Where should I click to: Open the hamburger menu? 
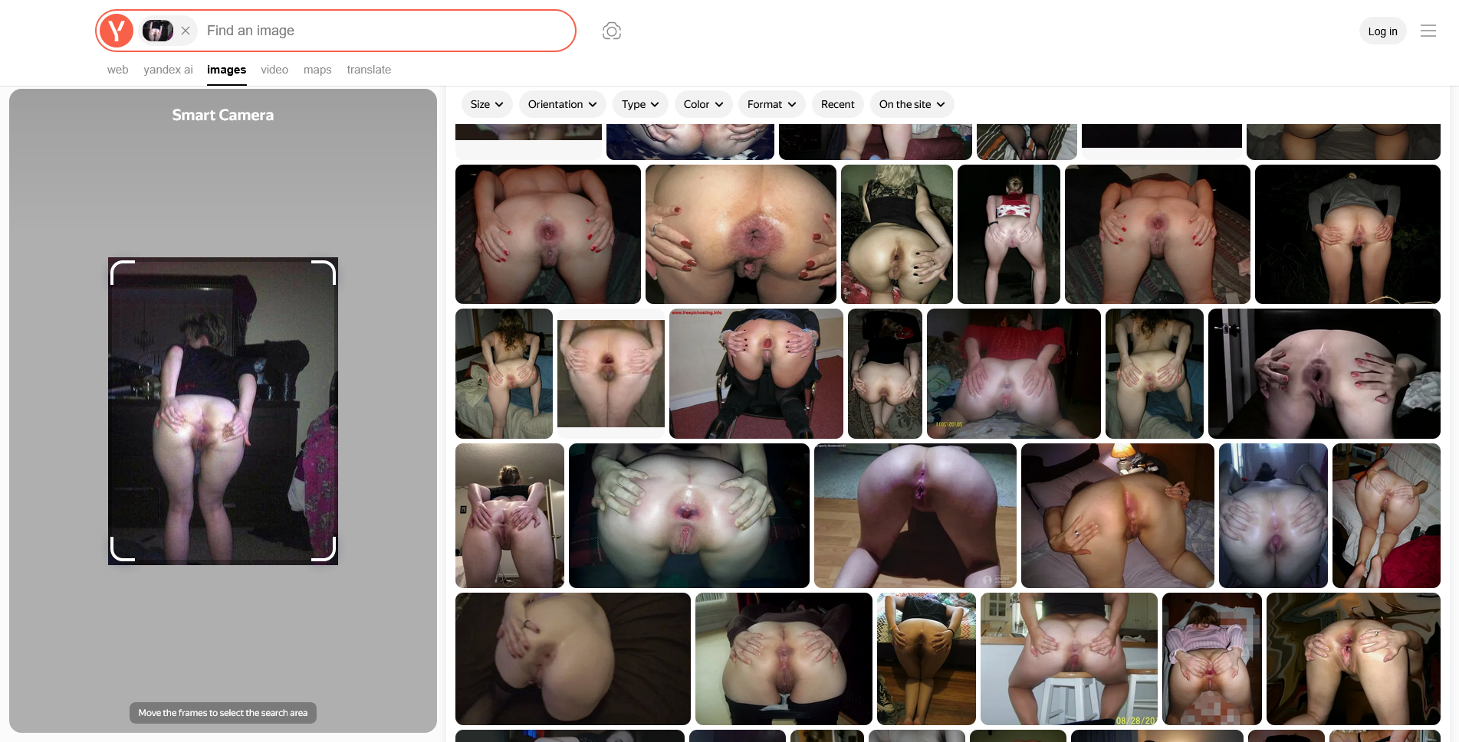coord(1428,31)
